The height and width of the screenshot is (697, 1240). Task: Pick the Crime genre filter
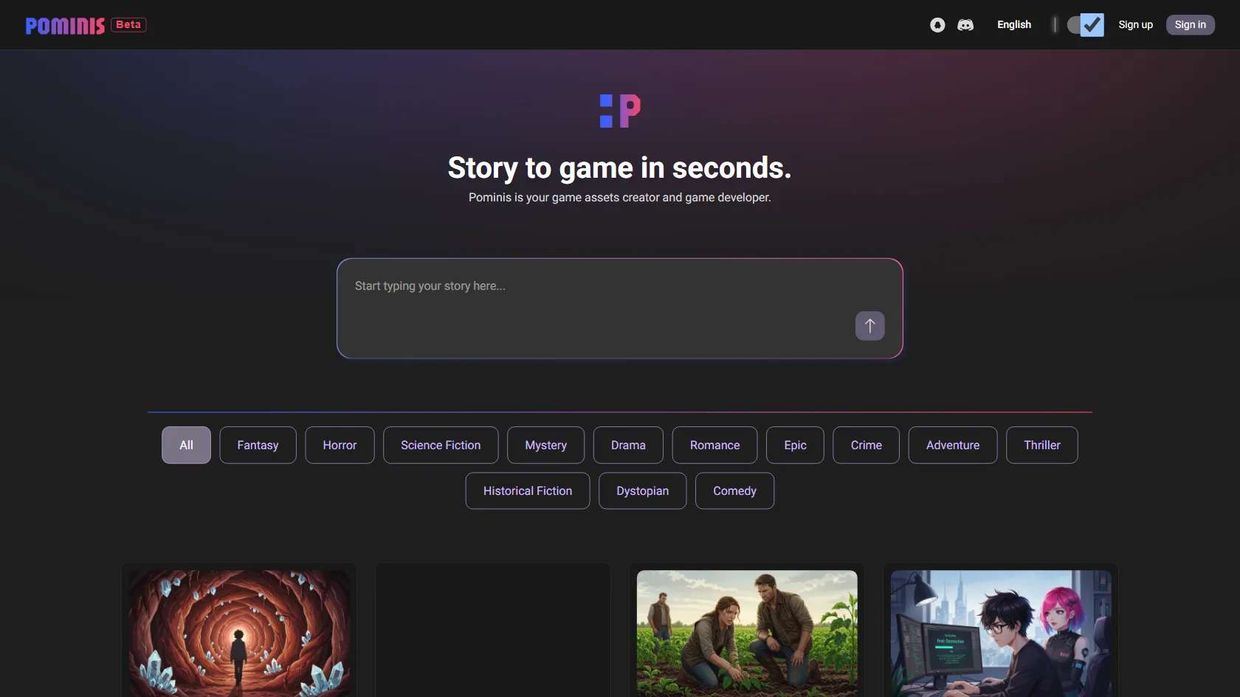pyautogui.click(x=866, y=445)
